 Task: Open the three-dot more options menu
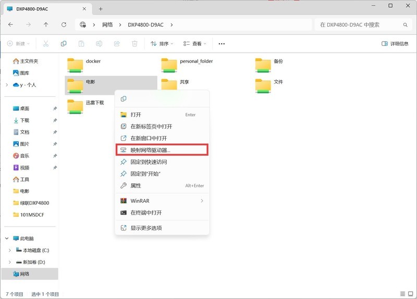(x=222, y=44)
